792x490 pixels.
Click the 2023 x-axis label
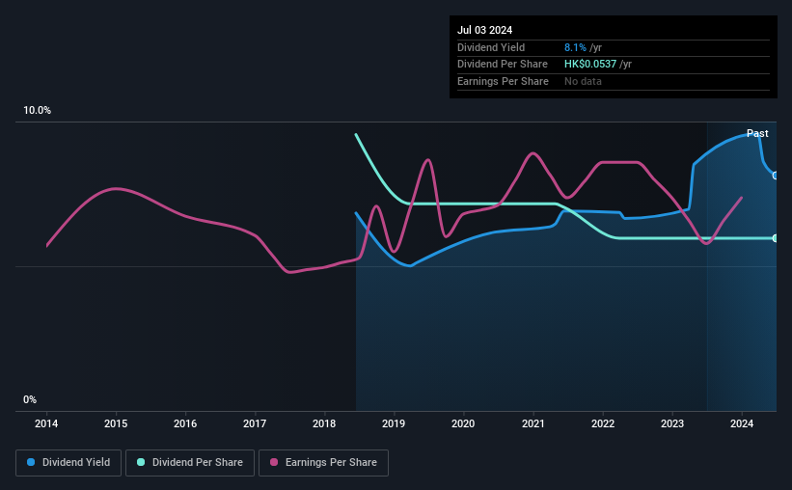pos(672,423)
